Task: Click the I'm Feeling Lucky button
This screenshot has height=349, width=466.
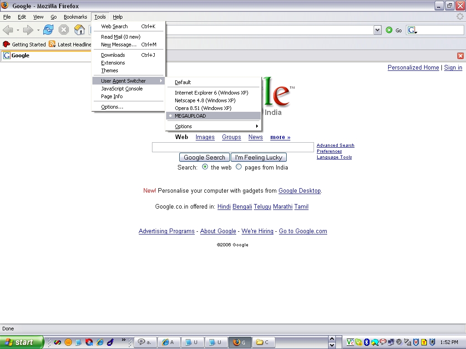Action: [x=258, y=157]
